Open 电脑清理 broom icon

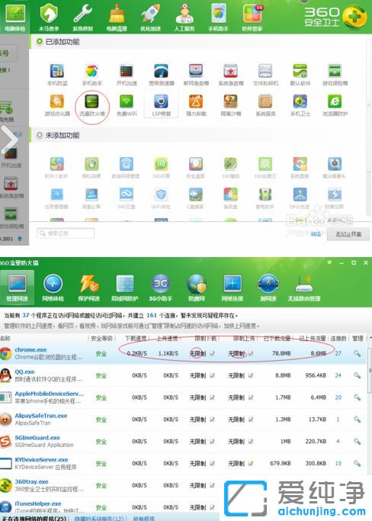point(117,18)
